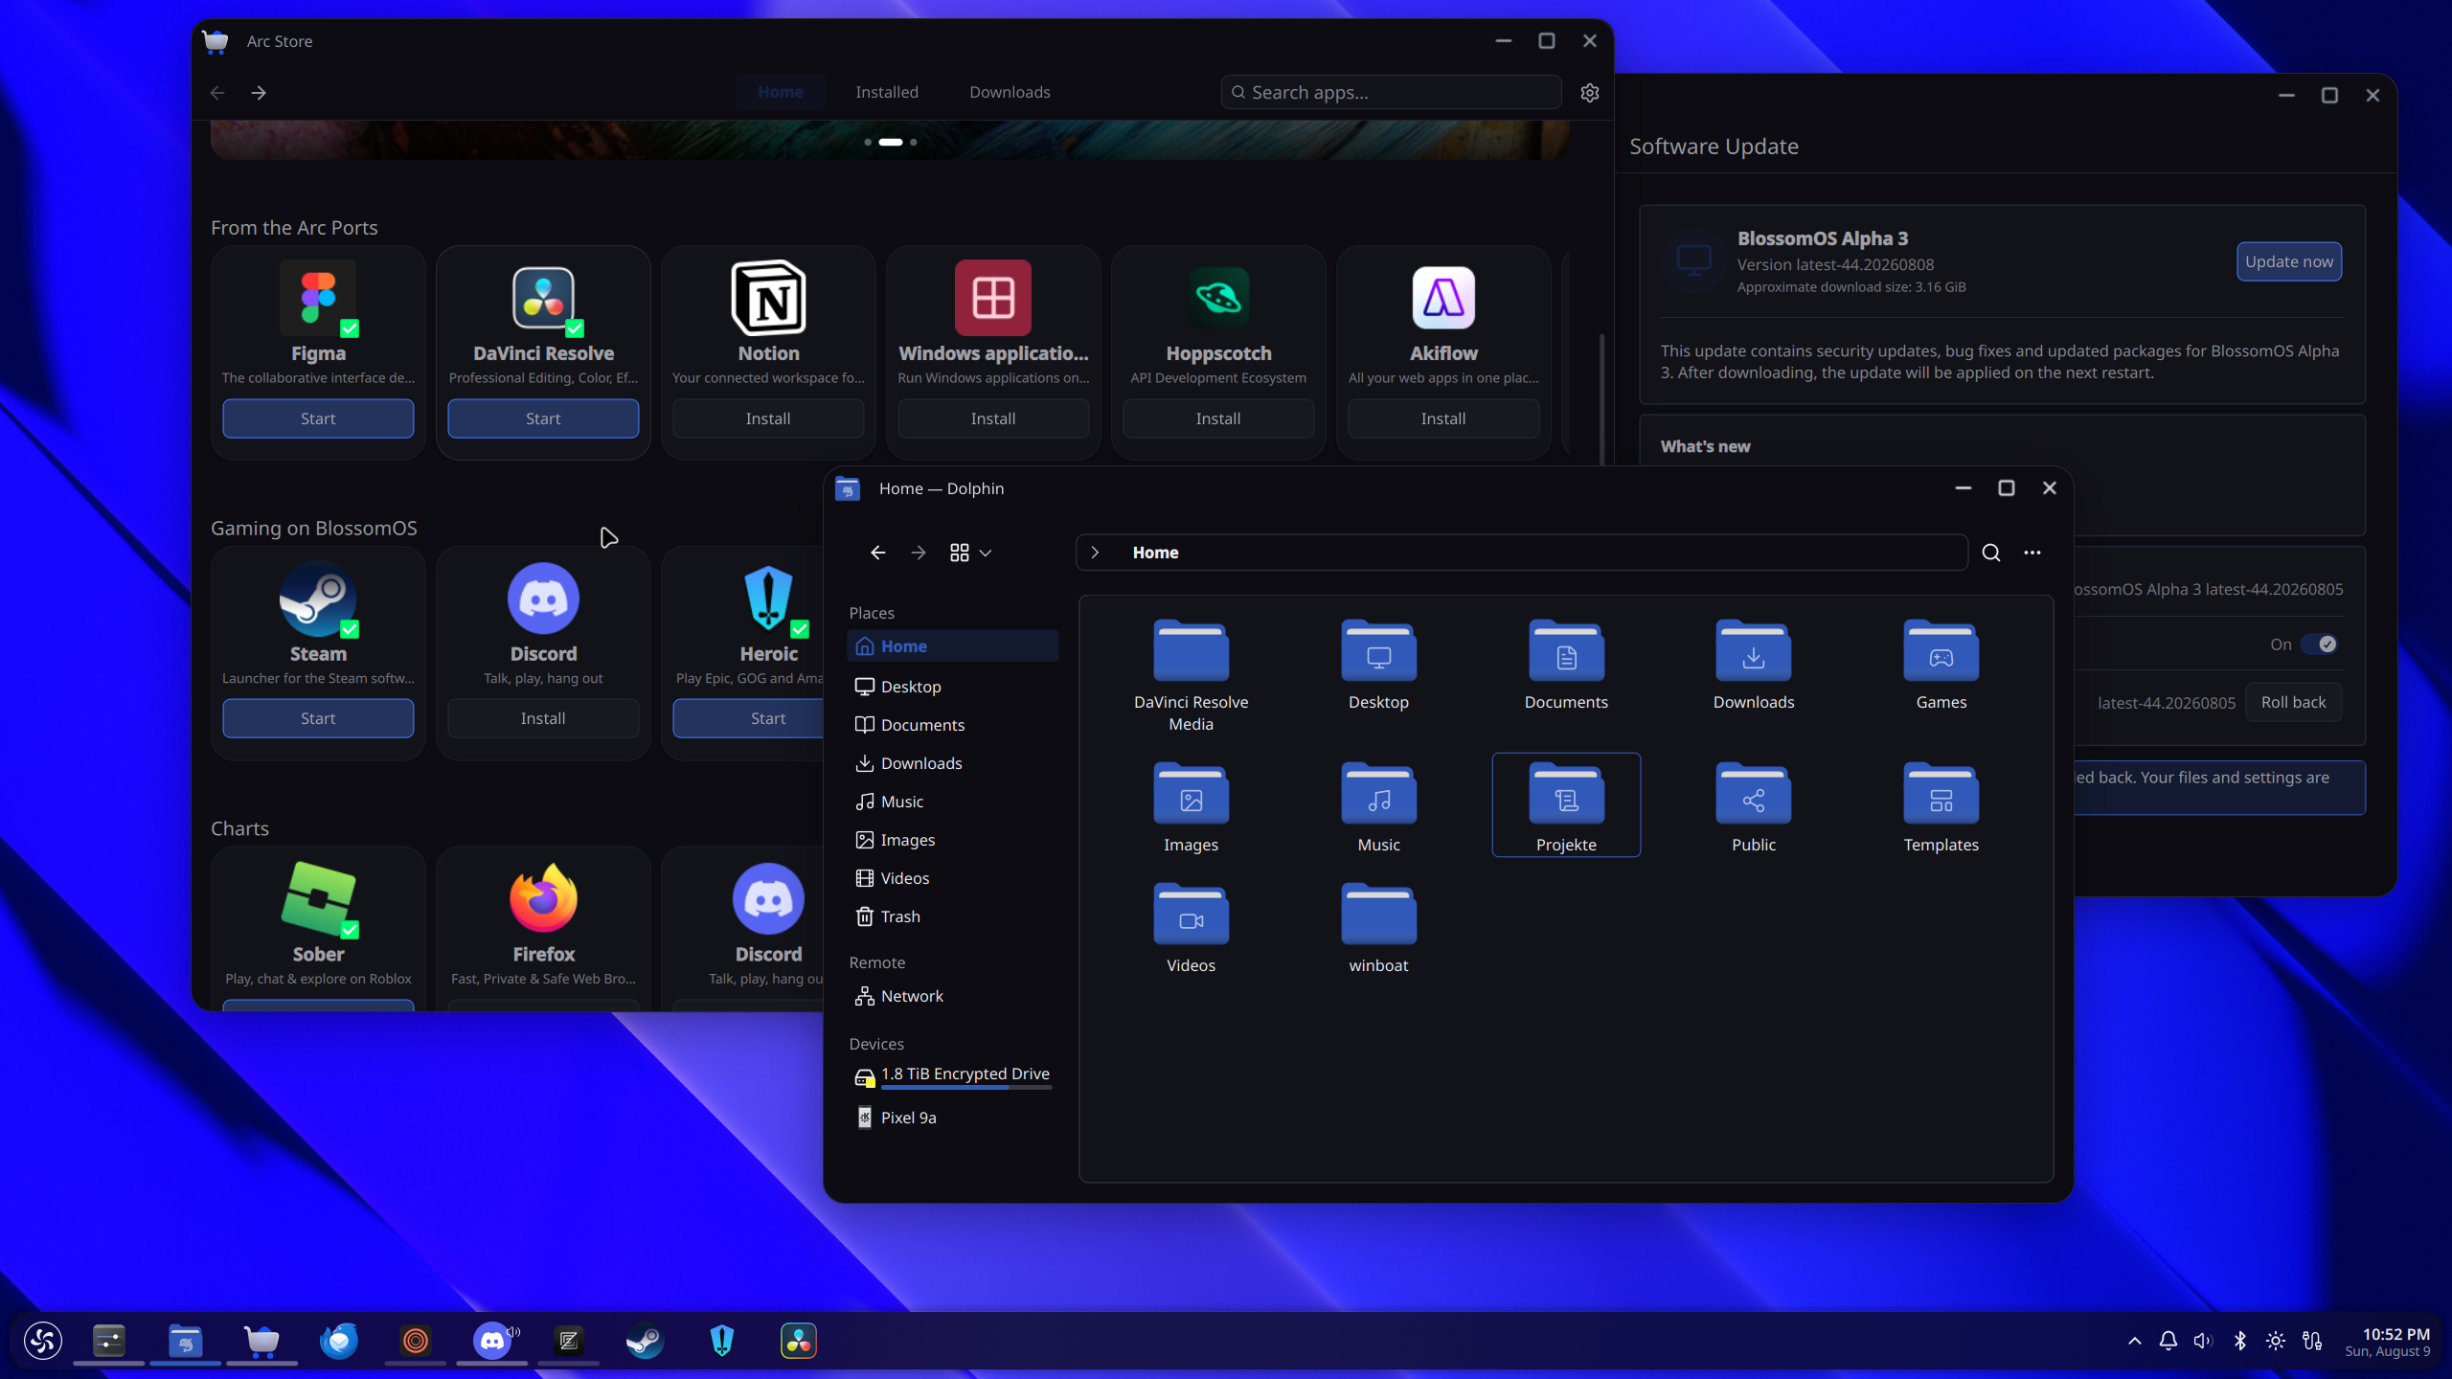2452x1379 pixels.
Task: Switch to the Installed tab
Action: click(887, 92)
